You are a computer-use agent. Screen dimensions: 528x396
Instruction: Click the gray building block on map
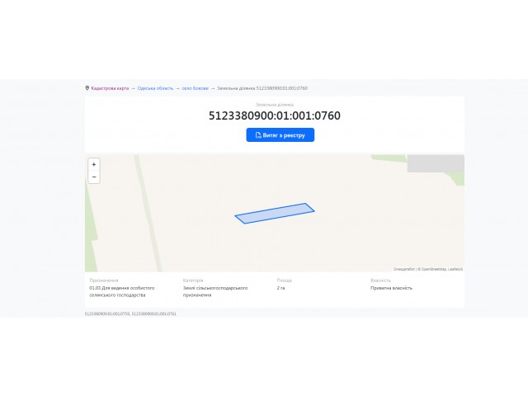click(x=436, y=163)
